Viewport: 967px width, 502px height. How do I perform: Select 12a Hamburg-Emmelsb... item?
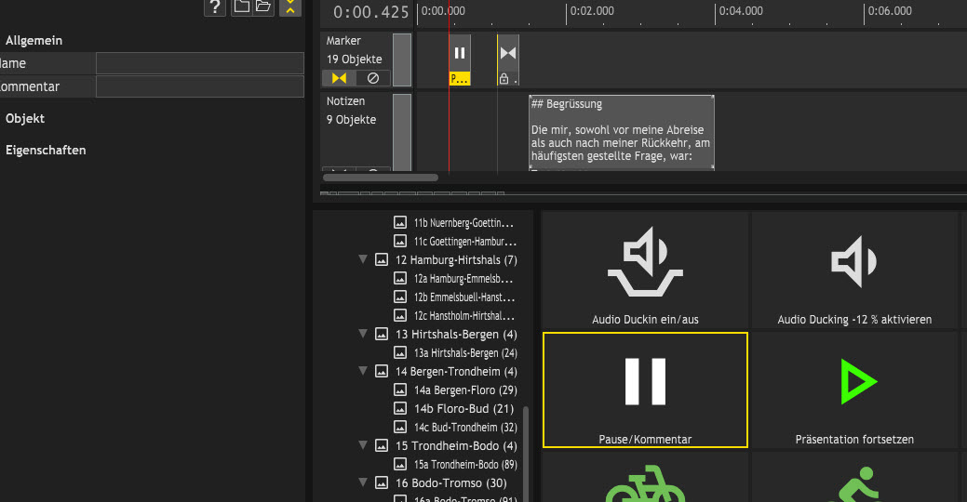[463, 279]
